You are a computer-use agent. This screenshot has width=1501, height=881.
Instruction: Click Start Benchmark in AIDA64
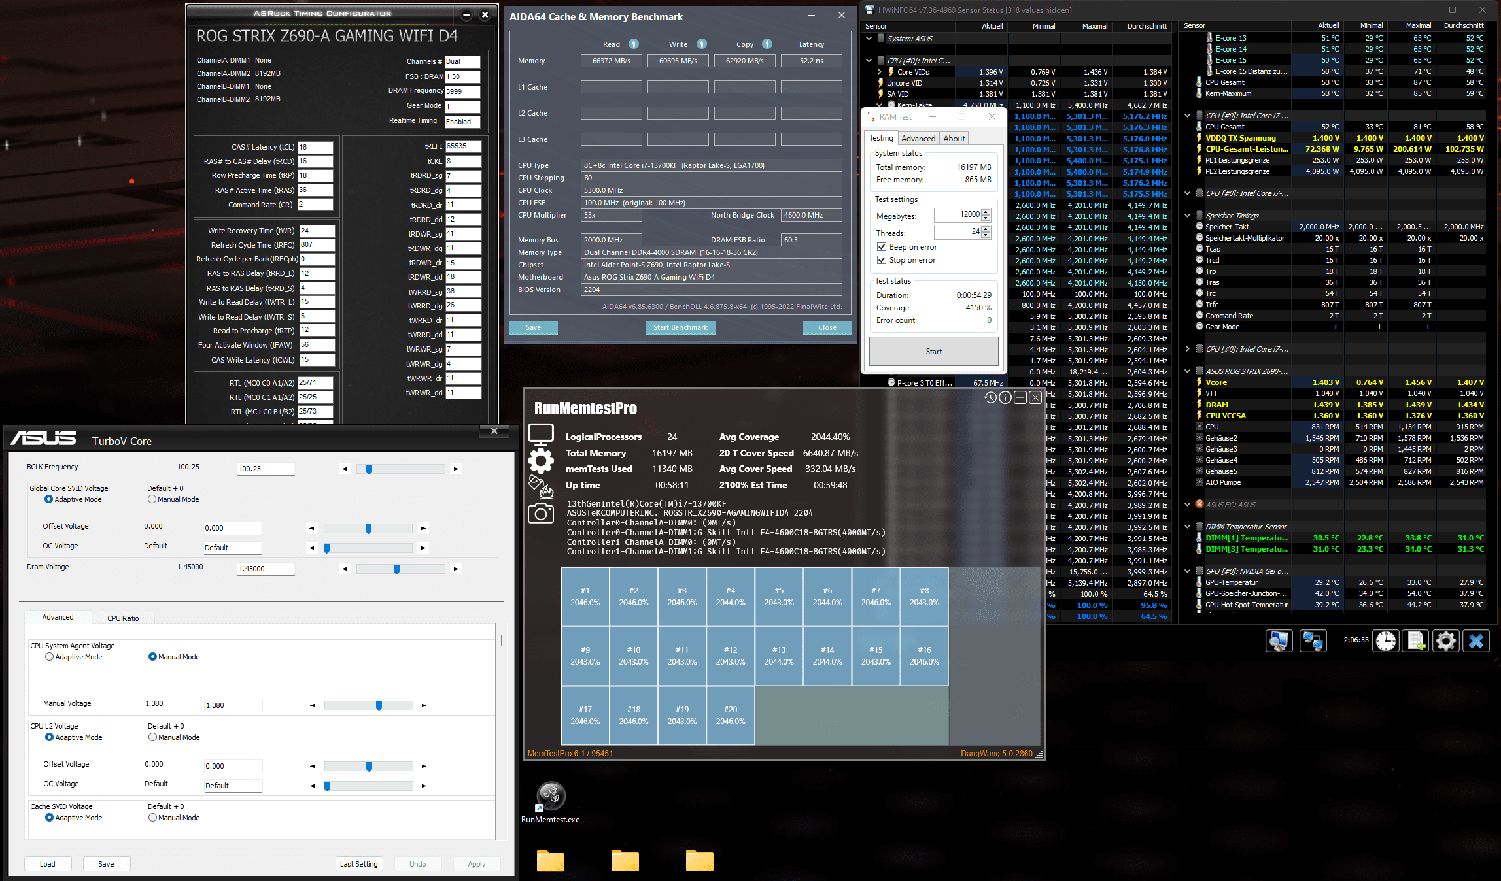pyautogui.click(x=680, y=327)
